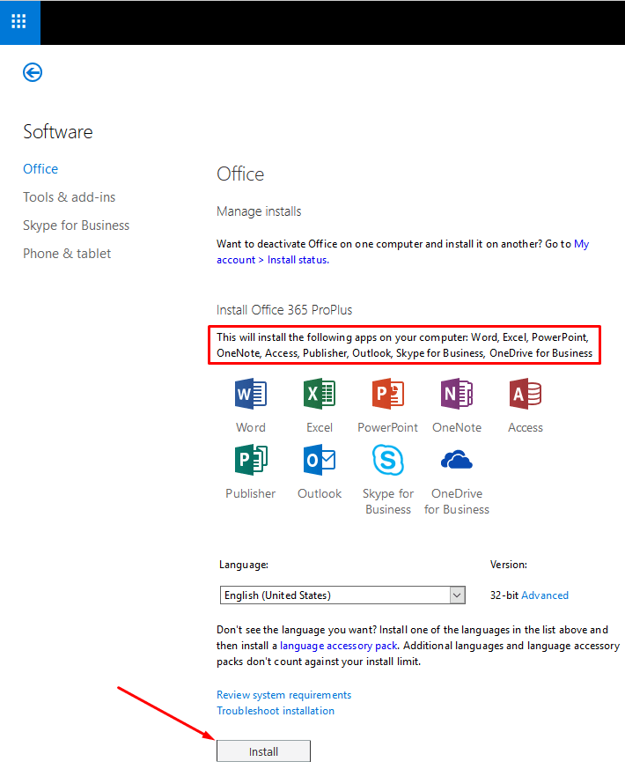625x769 pixels.
Task: Click the Skype for Business icon
Action: click(x=387, y=460)
